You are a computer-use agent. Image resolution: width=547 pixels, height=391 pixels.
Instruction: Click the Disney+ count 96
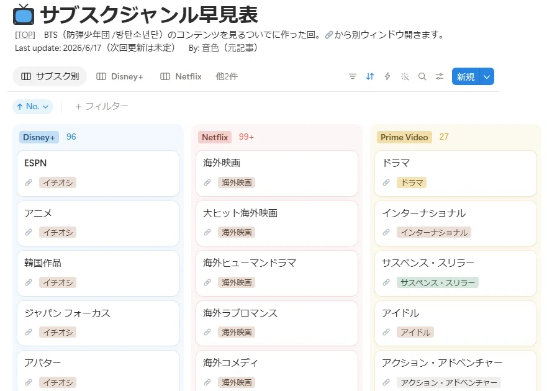coord(71,137)
